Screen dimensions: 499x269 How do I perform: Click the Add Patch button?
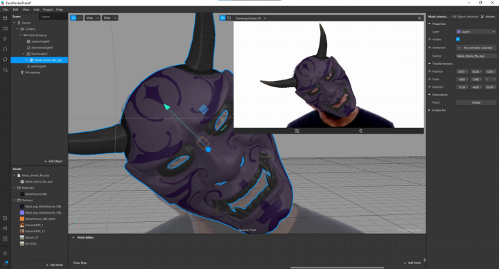pos(412,263)
